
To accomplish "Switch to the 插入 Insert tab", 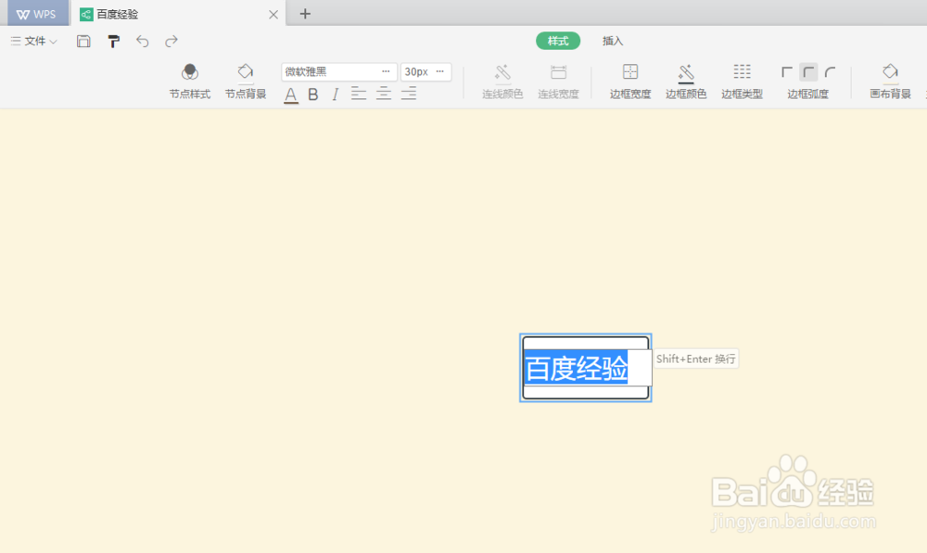I will click(612, 41).
